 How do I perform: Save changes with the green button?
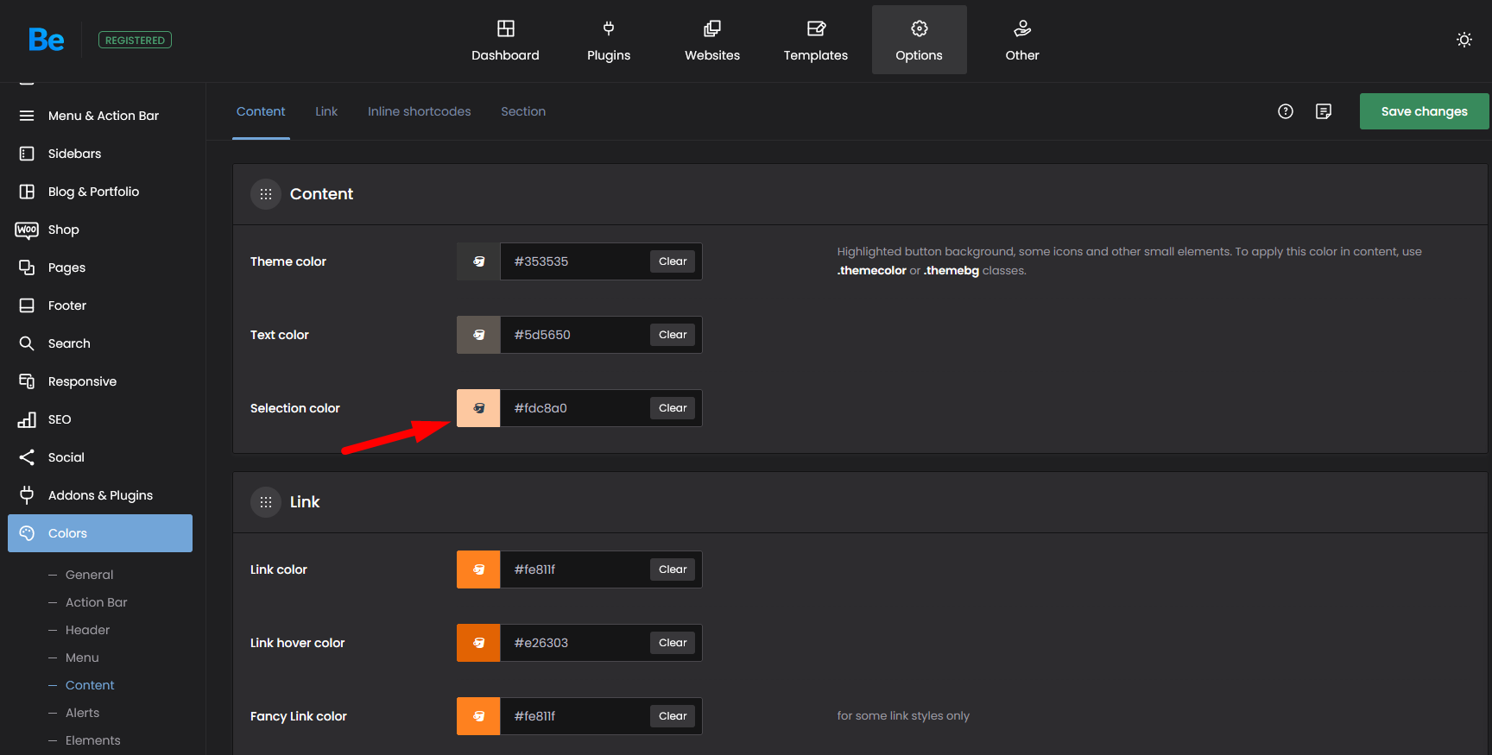[x=1425, y=111]
